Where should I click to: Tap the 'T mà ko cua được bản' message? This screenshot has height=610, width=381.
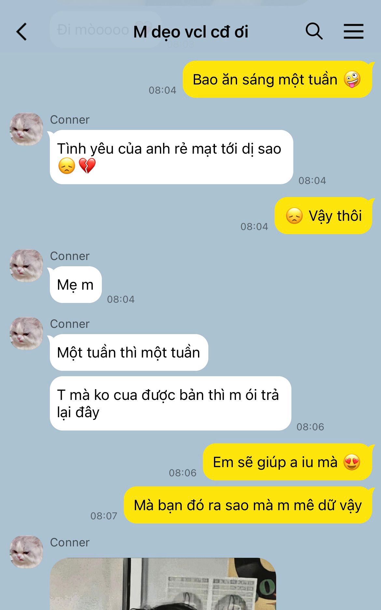(x=170, y=404)
